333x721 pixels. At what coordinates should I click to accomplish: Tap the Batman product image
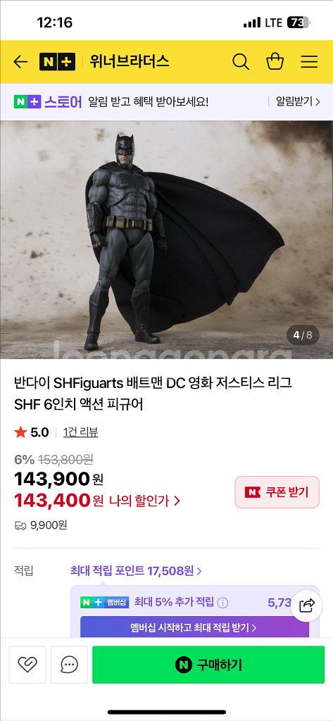pyautogui.click(x=166, y=239)
